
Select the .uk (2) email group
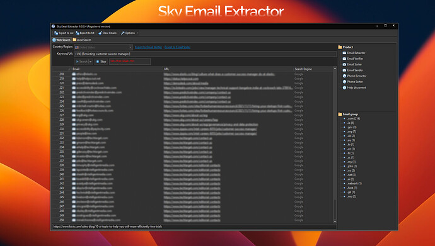click(351, 136)
